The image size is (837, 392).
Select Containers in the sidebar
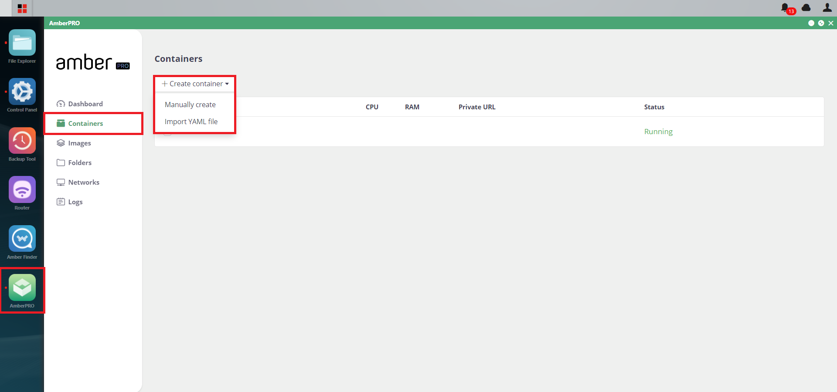point(80,123)
